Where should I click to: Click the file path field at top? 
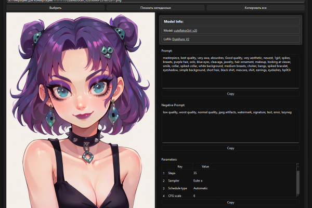[x=155, y=1]
